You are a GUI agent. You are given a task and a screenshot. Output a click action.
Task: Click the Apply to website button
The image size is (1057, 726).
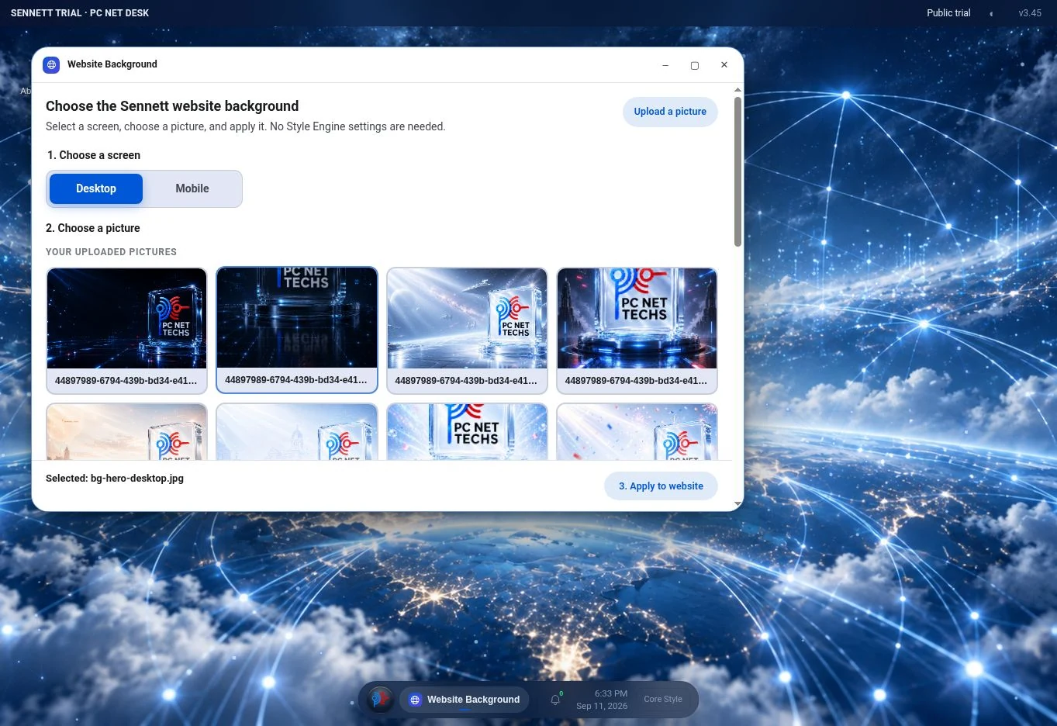pos(661,486)
